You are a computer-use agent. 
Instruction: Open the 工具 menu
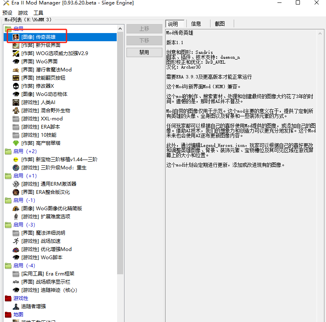coord(38,13)
